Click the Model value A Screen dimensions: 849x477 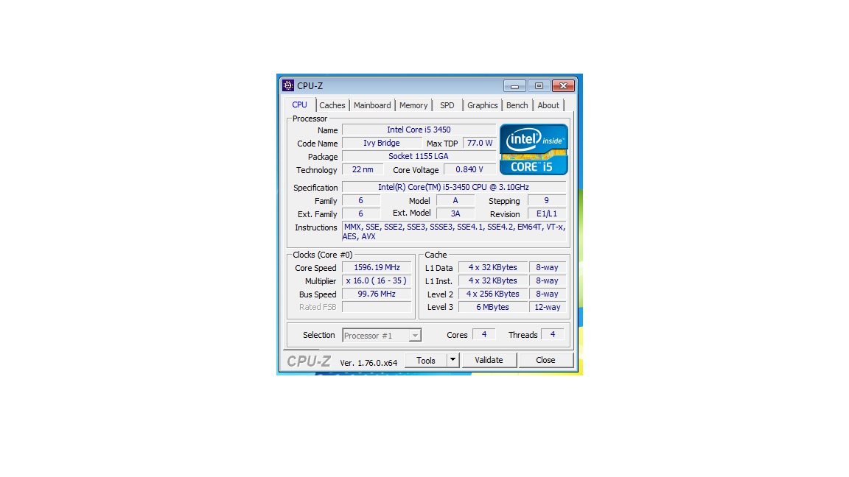(x=455, y=201)
